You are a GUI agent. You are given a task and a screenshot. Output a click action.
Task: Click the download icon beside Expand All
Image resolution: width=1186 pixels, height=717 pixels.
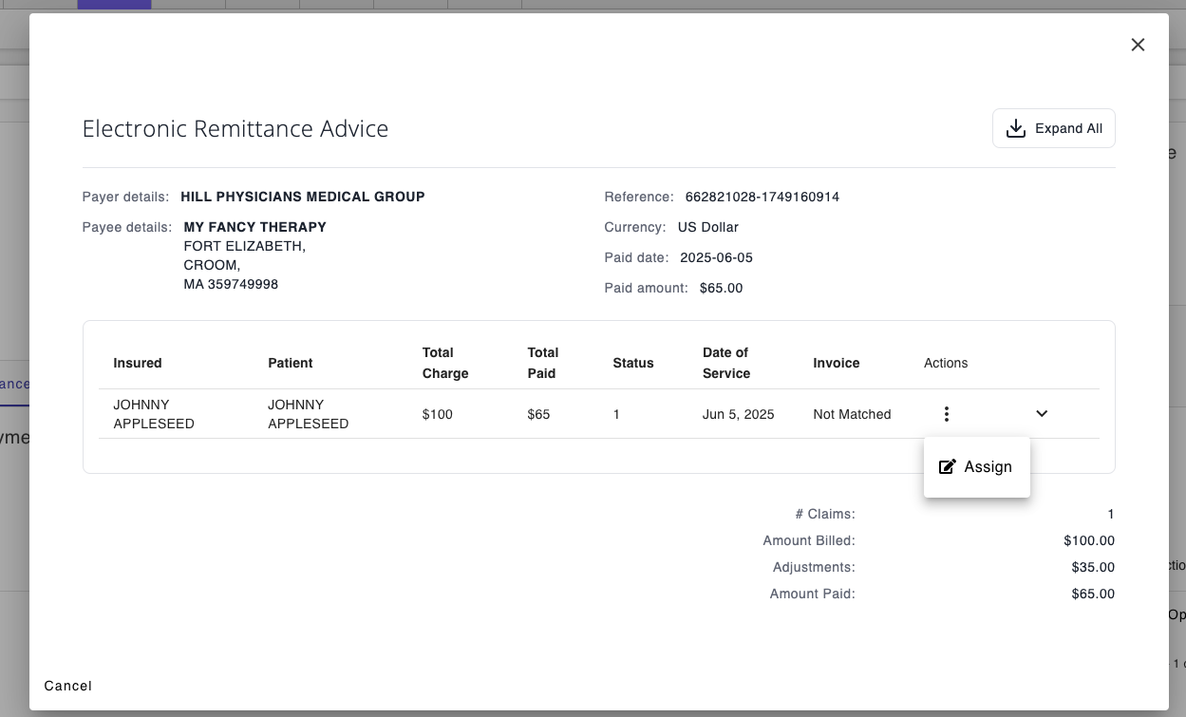[1016, 128]
